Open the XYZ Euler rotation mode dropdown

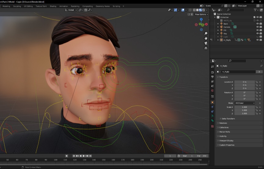click(244, 103)
